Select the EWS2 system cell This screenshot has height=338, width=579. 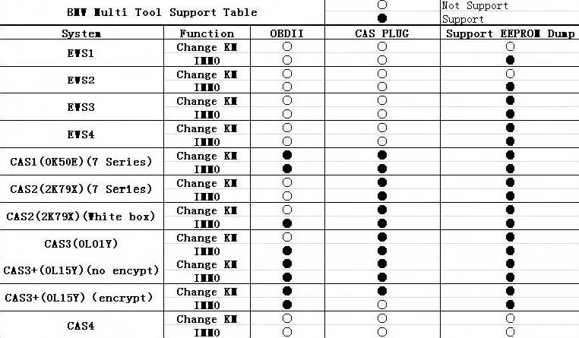(x=81, y=80)
